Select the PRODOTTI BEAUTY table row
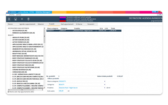The height and width of the screenshot is (105, 168). point(84,31)
